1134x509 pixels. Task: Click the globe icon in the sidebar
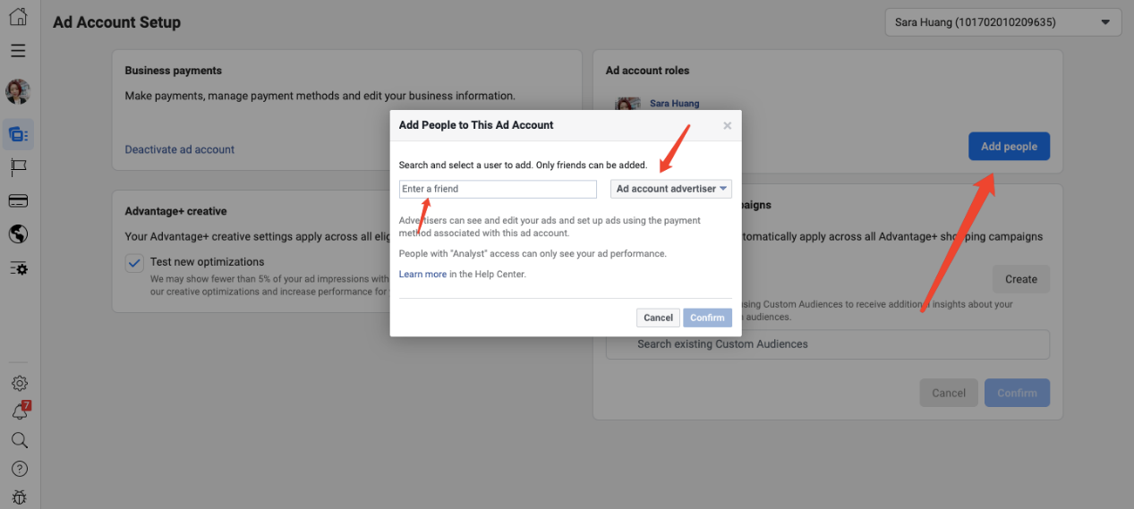[x=18, y=234]
